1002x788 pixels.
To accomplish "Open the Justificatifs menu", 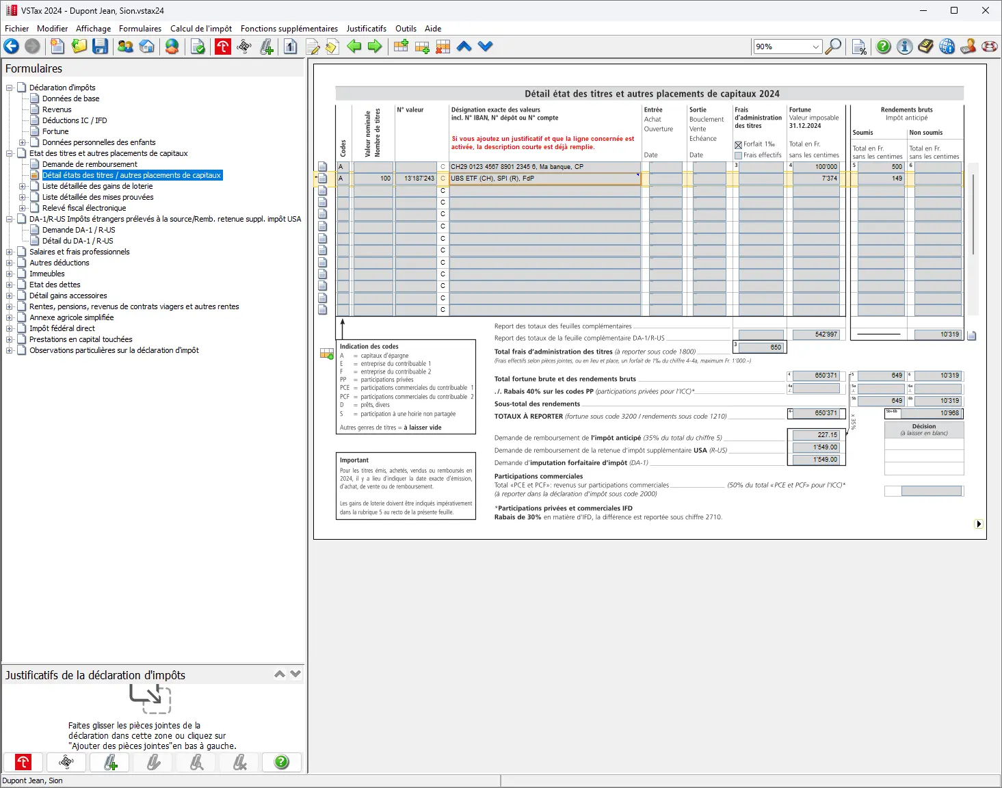I will [x=366, y=29].
